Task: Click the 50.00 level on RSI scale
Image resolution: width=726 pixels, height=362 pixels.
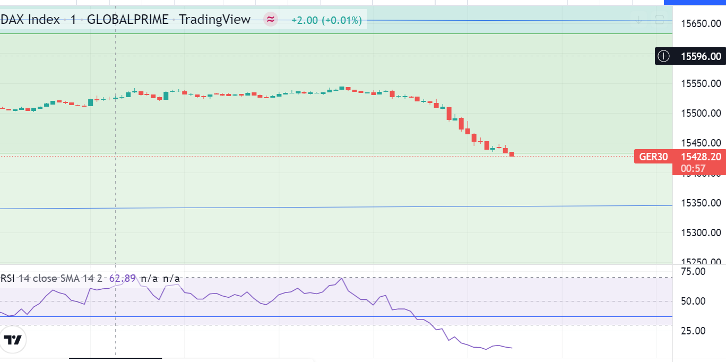Action: click(x=693, y=301)
